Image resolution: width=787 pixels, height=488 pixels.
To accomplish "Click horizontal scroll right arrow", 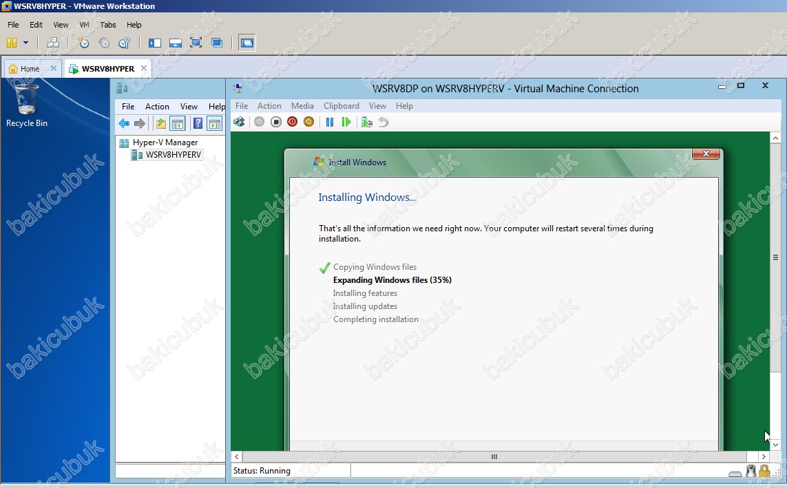I will (764, 456).
